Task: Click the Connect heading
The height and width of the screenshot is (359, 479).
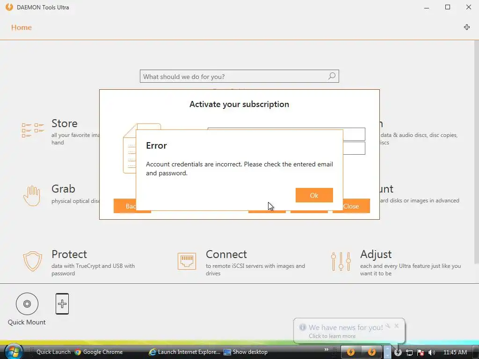Action: (x=226, y=254)
